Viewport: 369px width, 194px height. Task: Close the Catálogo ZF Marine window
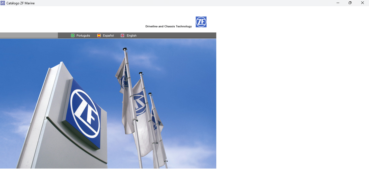[x=363, y=3]
